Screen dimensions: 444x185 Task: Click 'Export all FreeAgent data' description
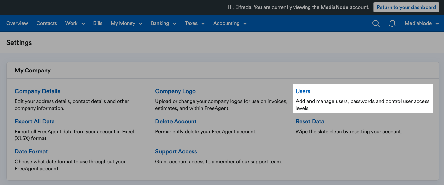pyautogui.click(x=74, y=135)
